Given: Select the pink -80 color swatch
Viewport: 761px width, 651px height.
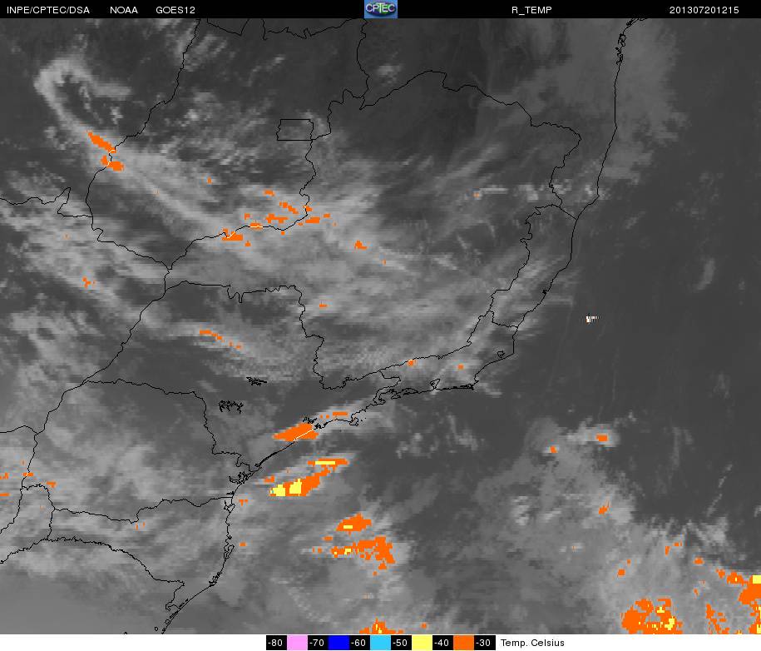Looking at the screenshot, I should click(x=297, y=643).
